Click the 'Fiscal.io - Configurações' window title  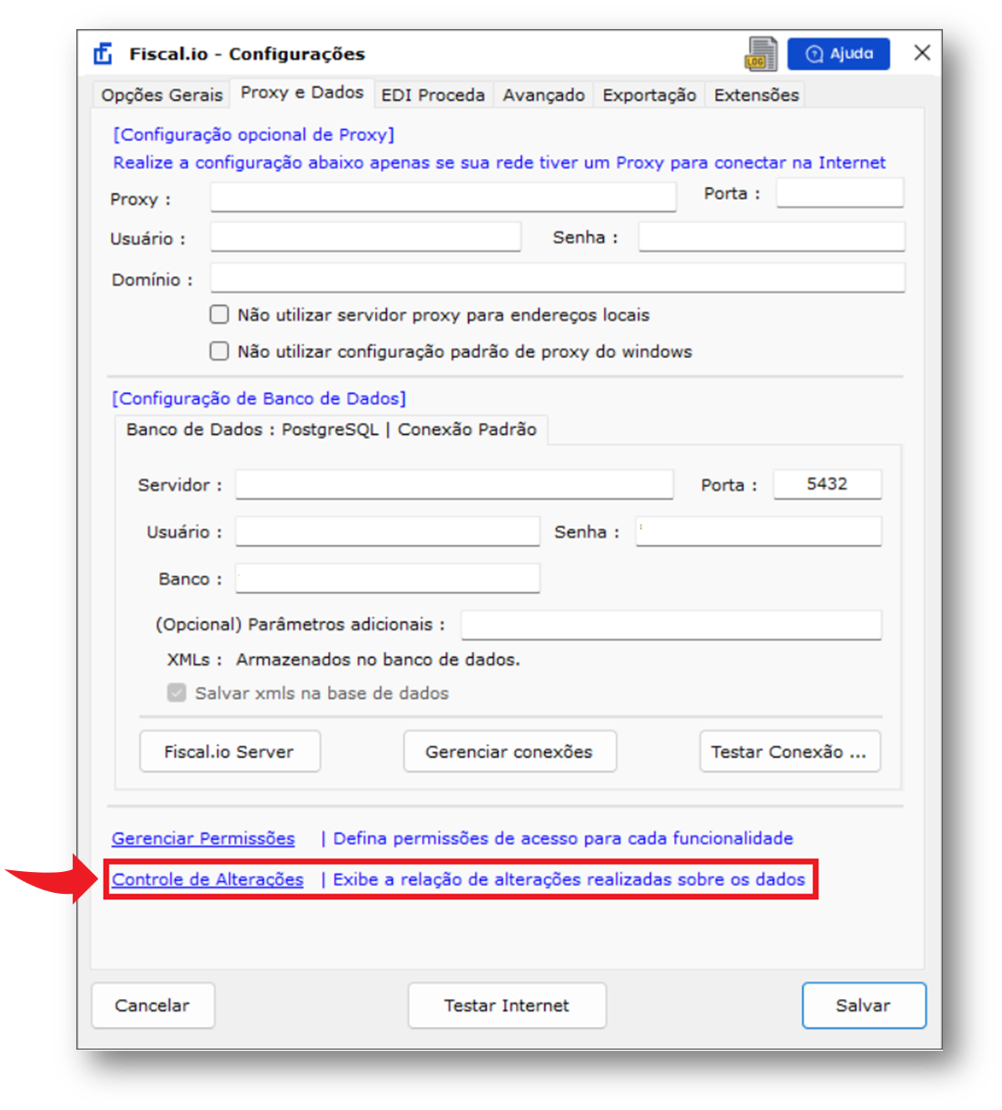click(247, 54)
